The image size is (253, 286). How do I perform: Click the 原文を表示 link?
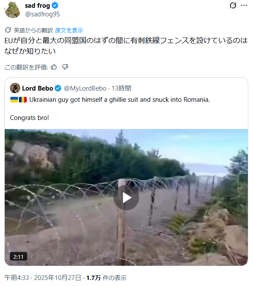click(x=69, y=30)
